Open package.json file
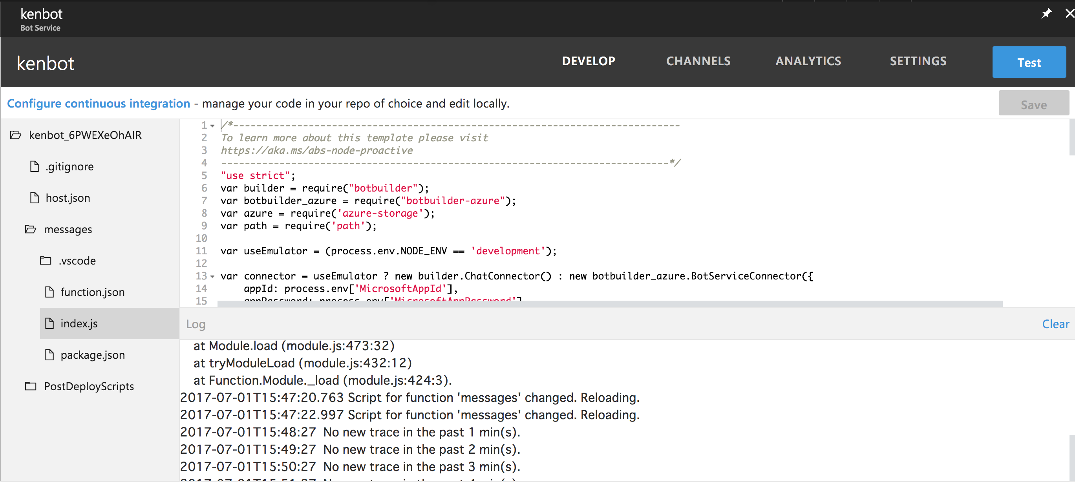1075x482 pixels. (x=93, y=355)
